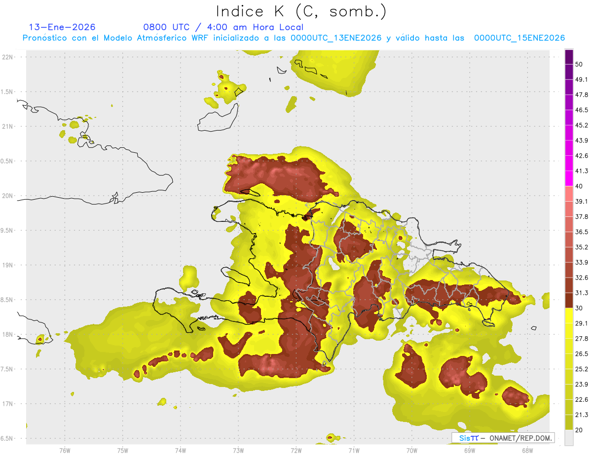Click the colorbar value "46.5"

[x=582, y=110]
